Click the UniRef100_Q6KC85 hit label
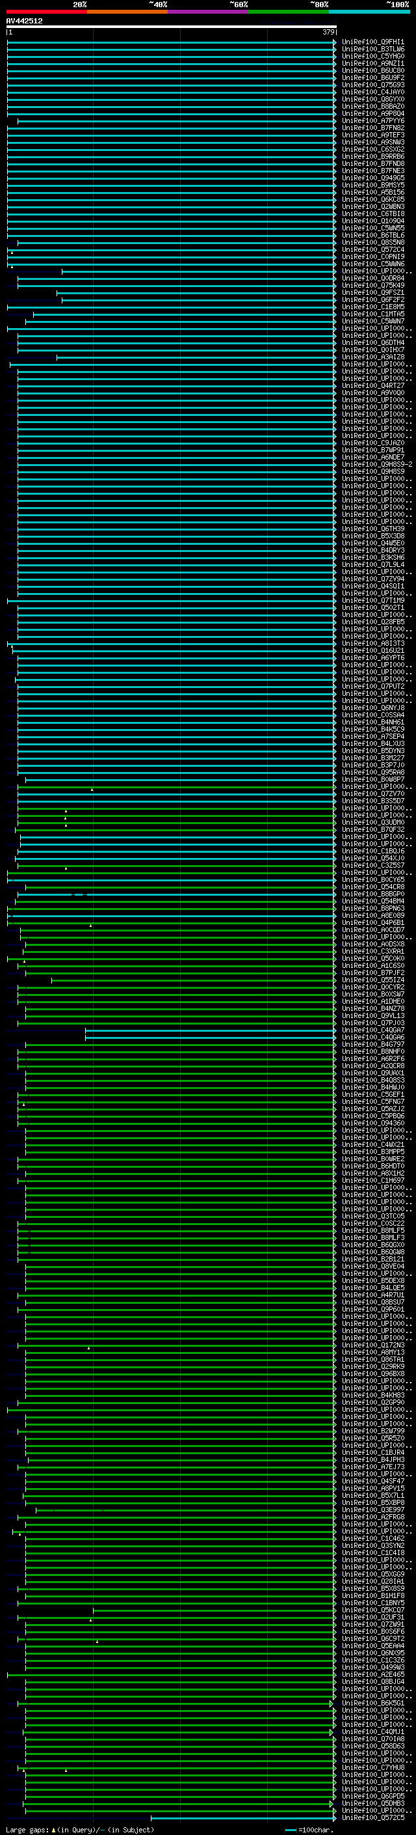416x1835 pixels. coord(373,199)
